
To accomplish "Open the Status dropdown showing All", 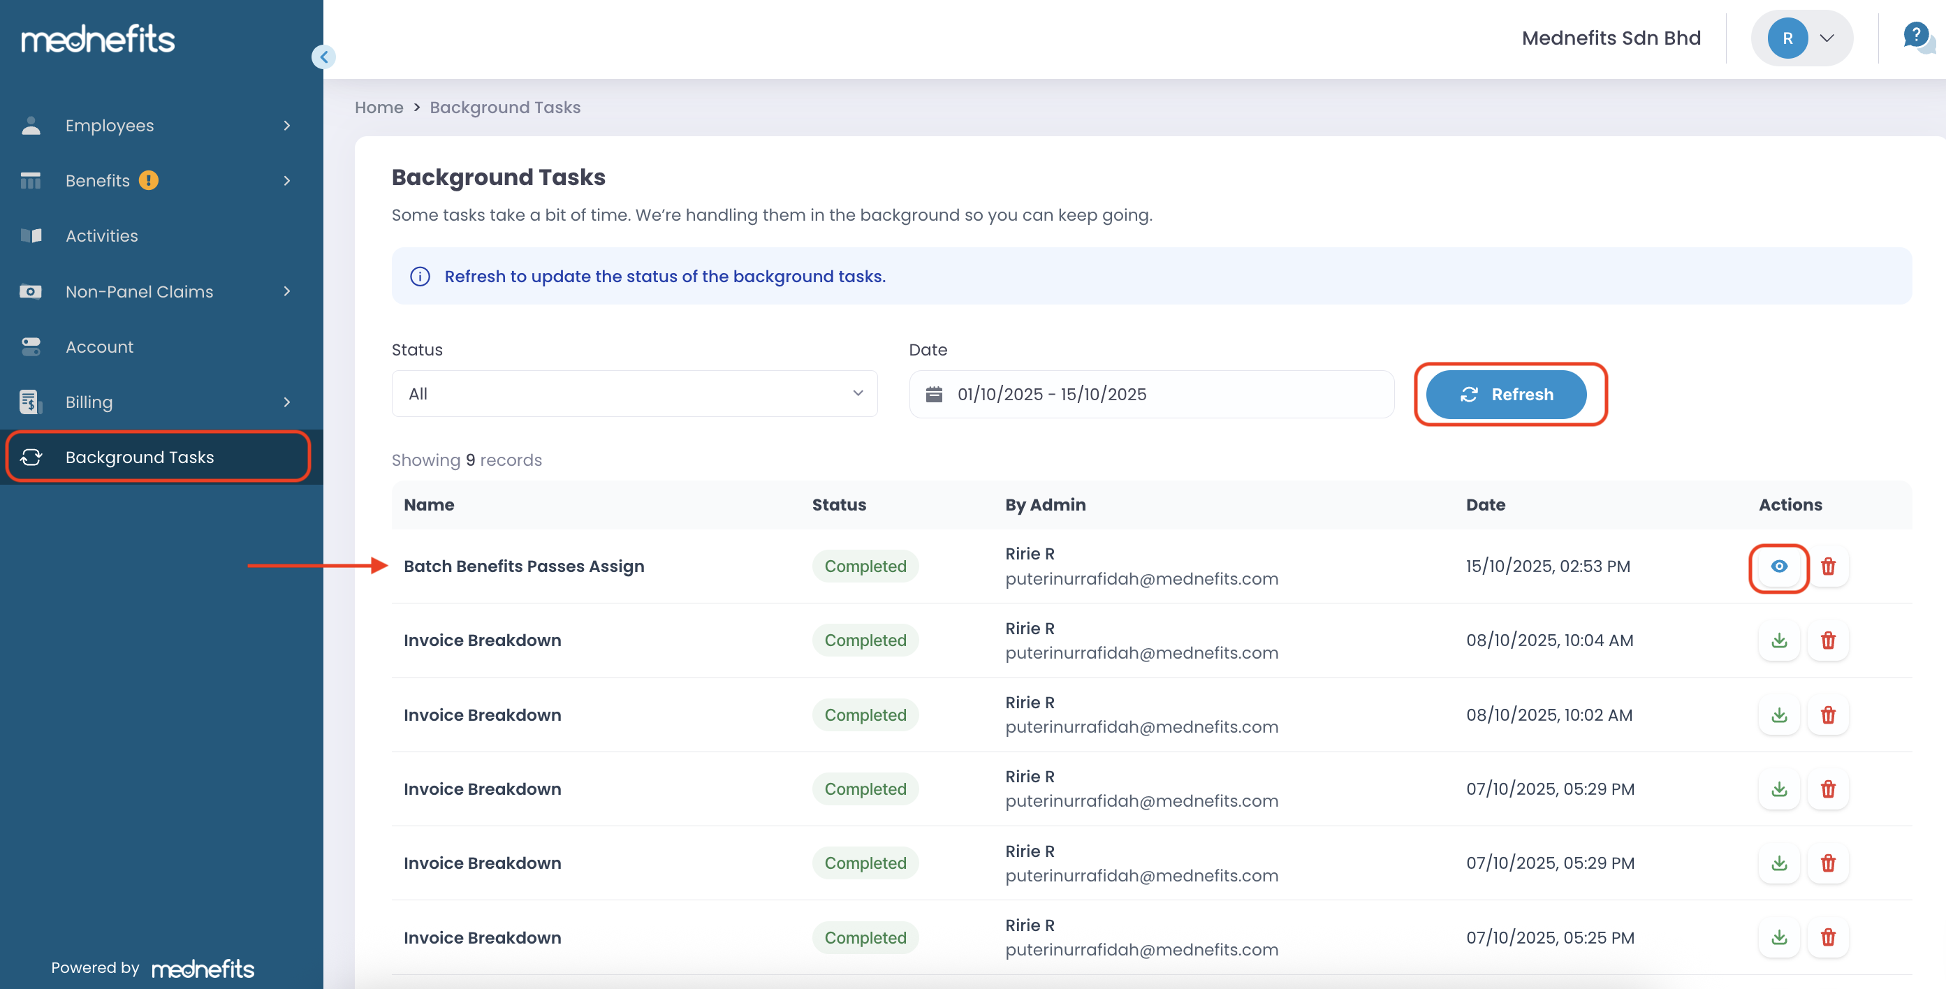I will pyautogui.click(x=634, y=394).
